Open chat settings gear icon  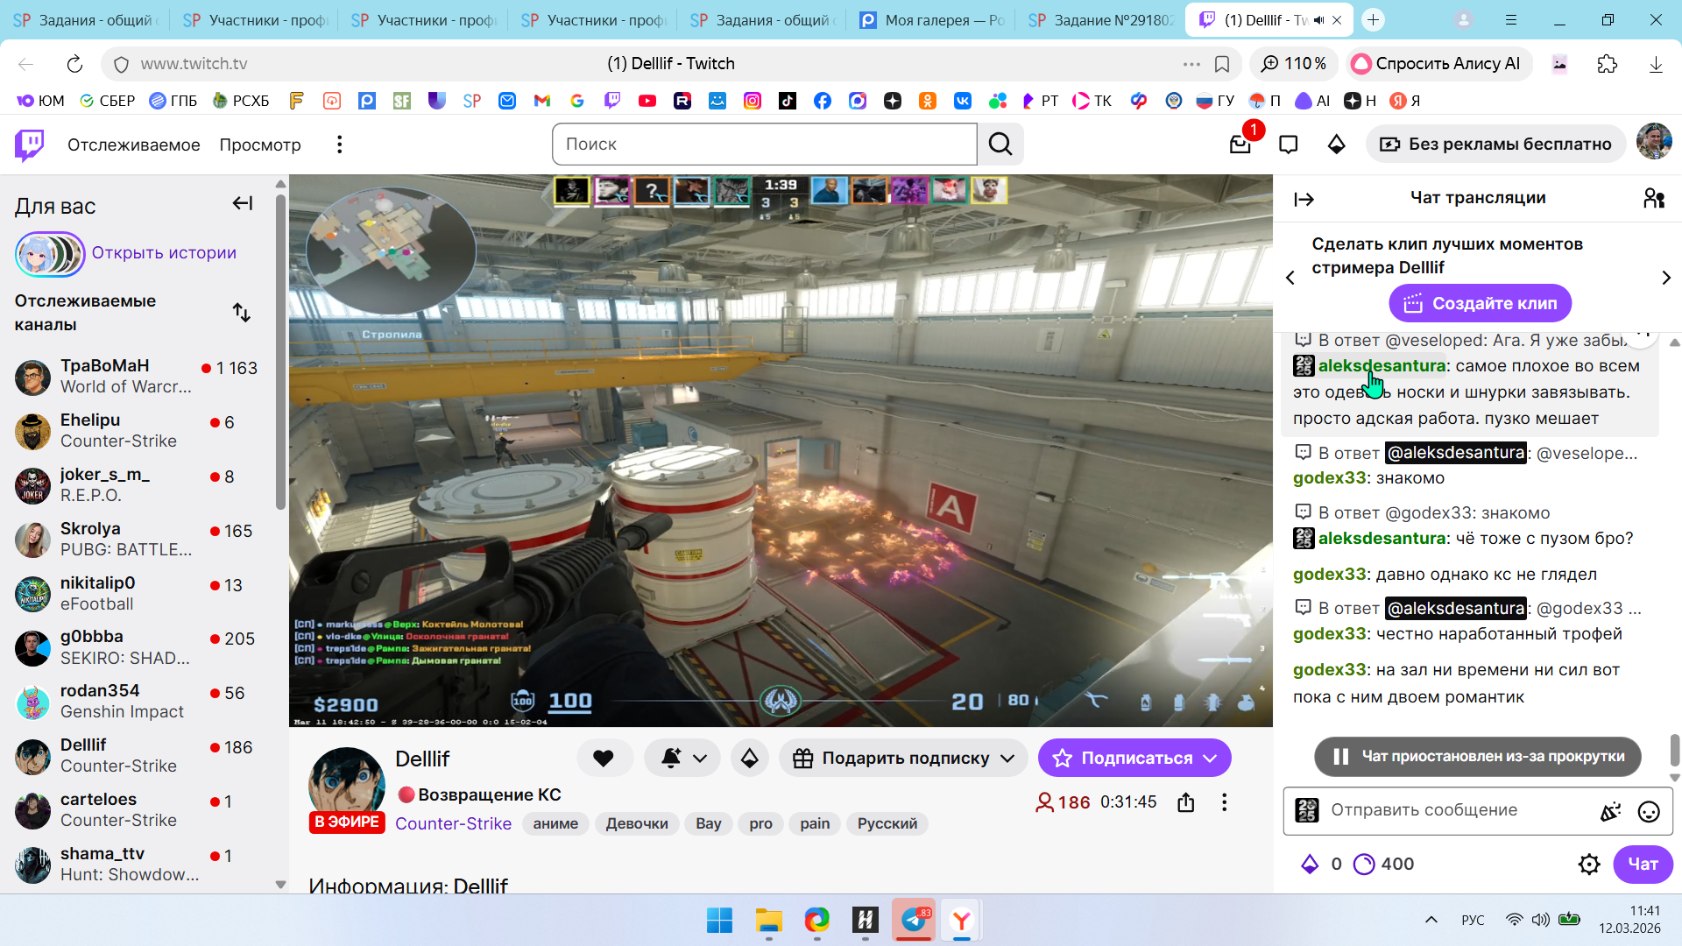(x=1588, y=865)
